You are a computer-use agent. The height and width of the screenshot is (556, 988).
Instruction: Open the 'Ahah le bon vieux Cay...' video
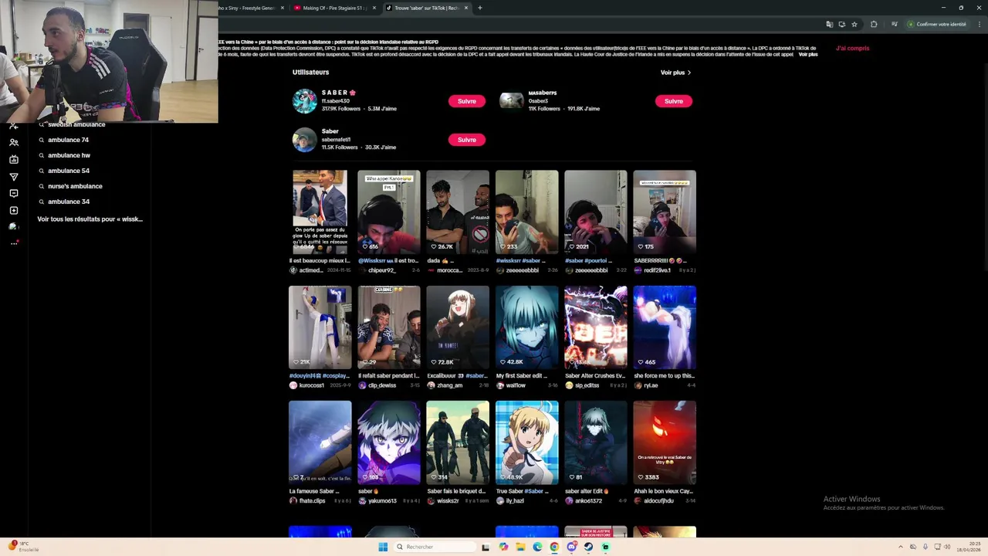(x=665, y=442)
